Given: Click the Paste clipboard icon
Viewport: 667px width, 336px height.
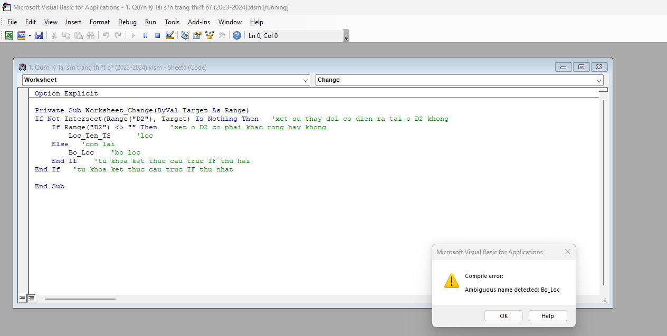Looking at the screenshot, I should 78,35.
